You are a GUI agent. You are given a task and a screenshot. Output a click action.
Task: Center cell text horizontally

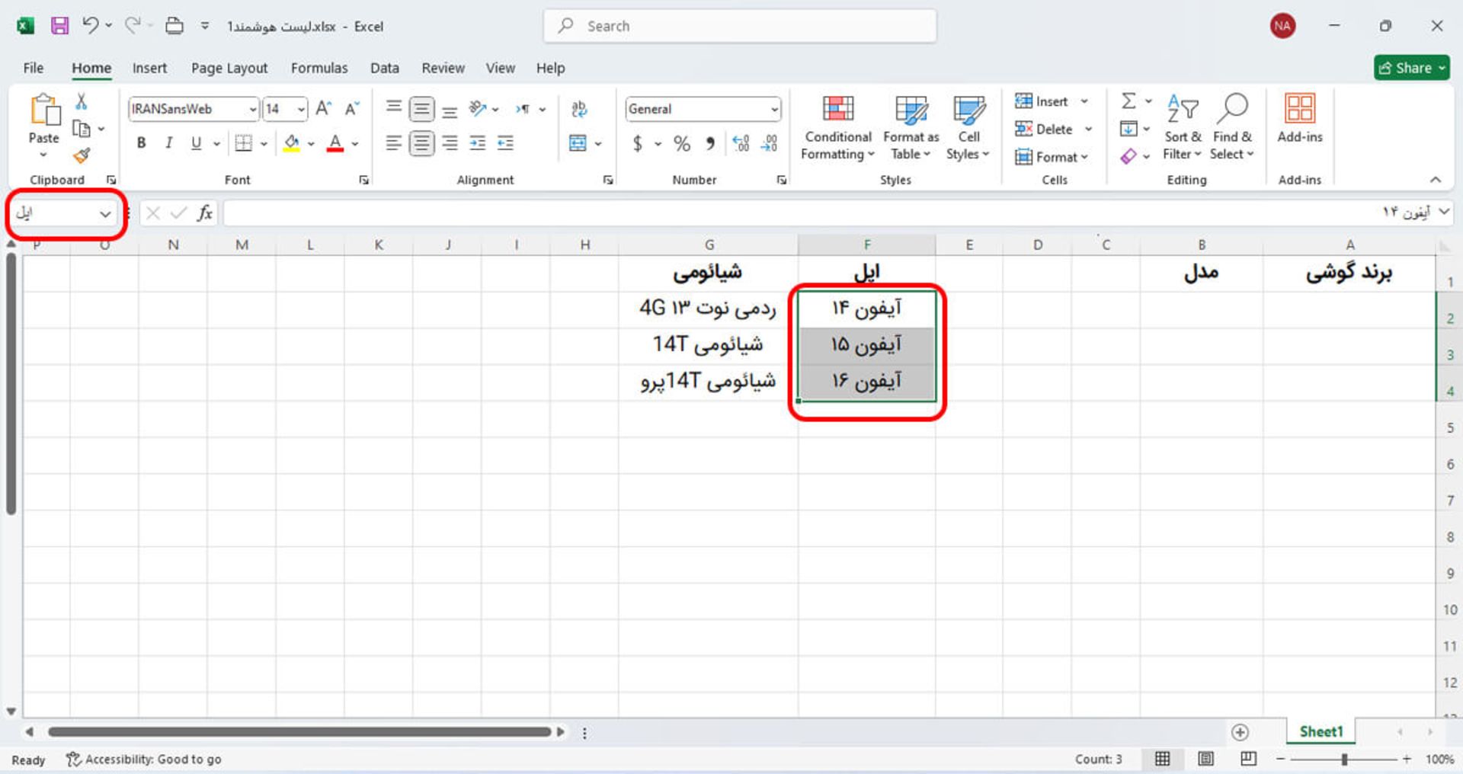pyautogui.click(x=421, y=142)
